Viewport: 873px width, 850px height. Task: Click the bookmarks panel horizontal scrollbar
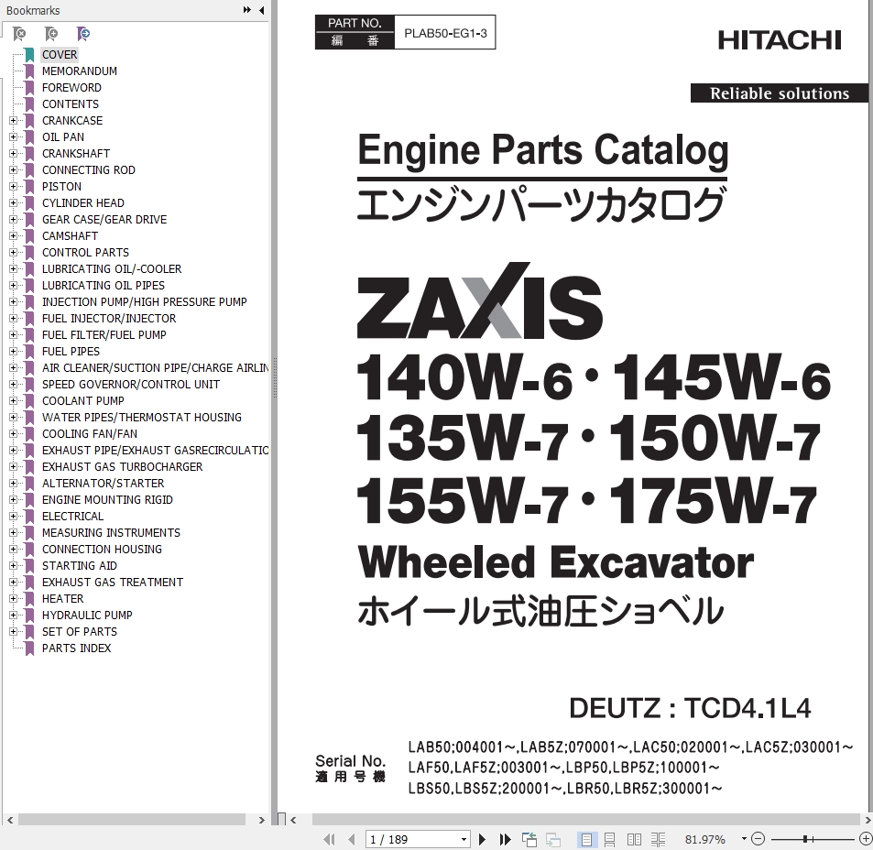[132, 820]
